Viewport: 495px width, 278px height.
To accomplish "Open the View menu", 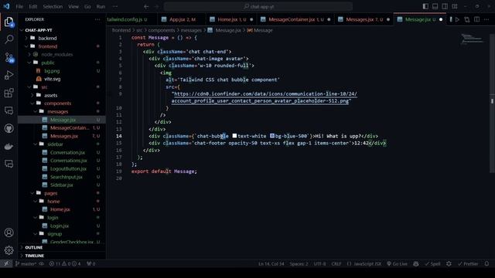I will [73, 6].
